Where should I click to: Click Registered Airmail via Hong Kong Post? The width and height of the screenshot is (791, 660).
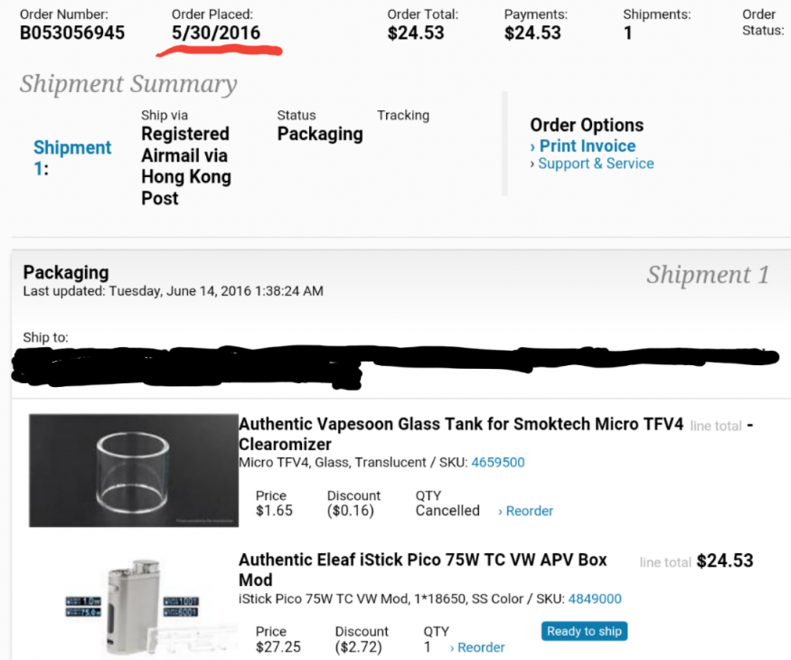pyautogui.click(x=185, y=165)
